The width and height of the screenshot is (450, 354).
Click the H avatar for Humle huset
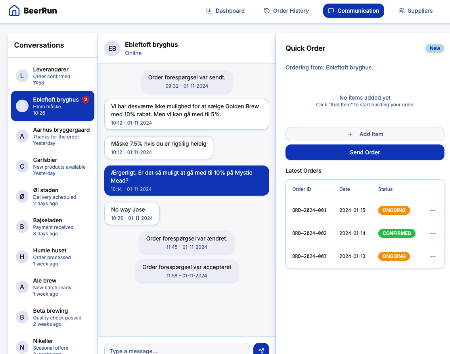22,257
